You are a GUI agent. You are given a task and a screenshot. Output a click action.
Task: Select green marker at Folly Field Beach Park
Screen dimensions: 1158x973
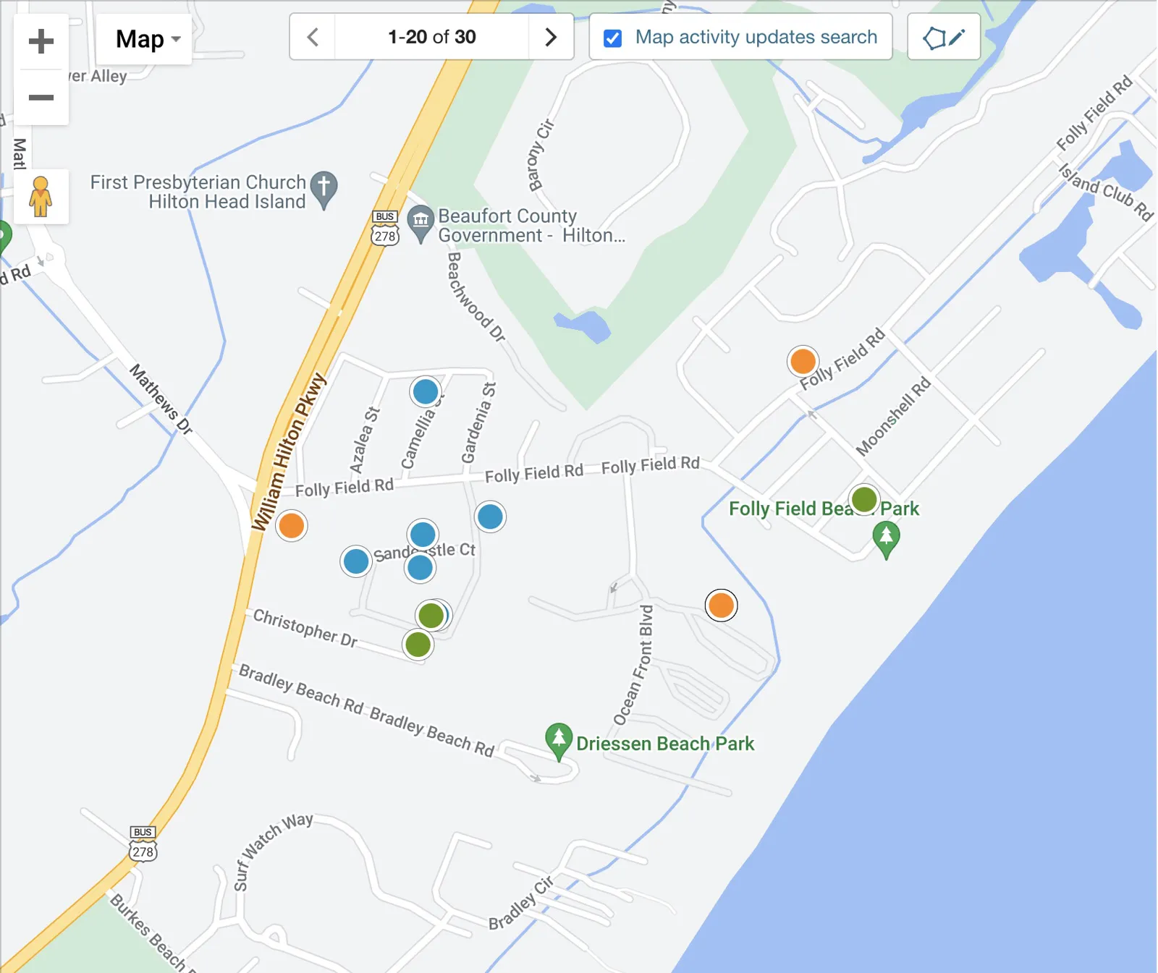pos(864,499)
